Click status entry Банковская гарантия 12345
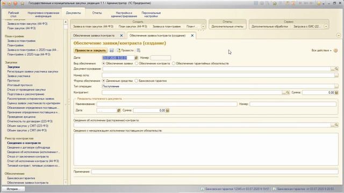The width and height of the screenshot is (344, 193). 237,189
